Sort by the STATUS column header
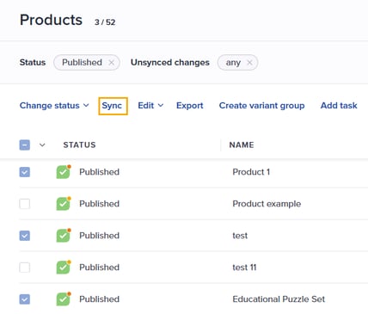 click(x=79, y=145)
